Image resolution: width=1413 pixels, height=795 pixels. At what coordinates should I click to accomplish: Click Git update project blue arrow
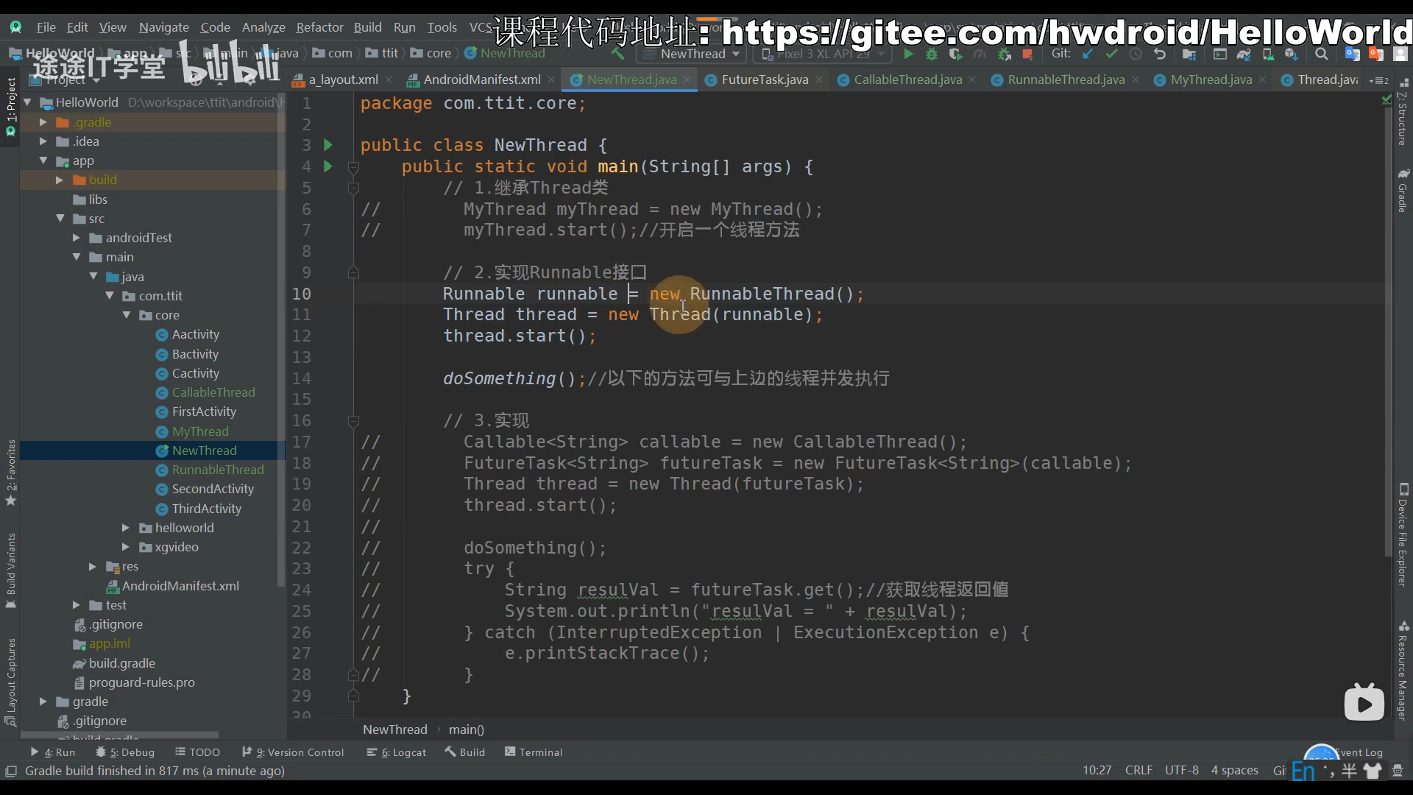(1088, 54)
